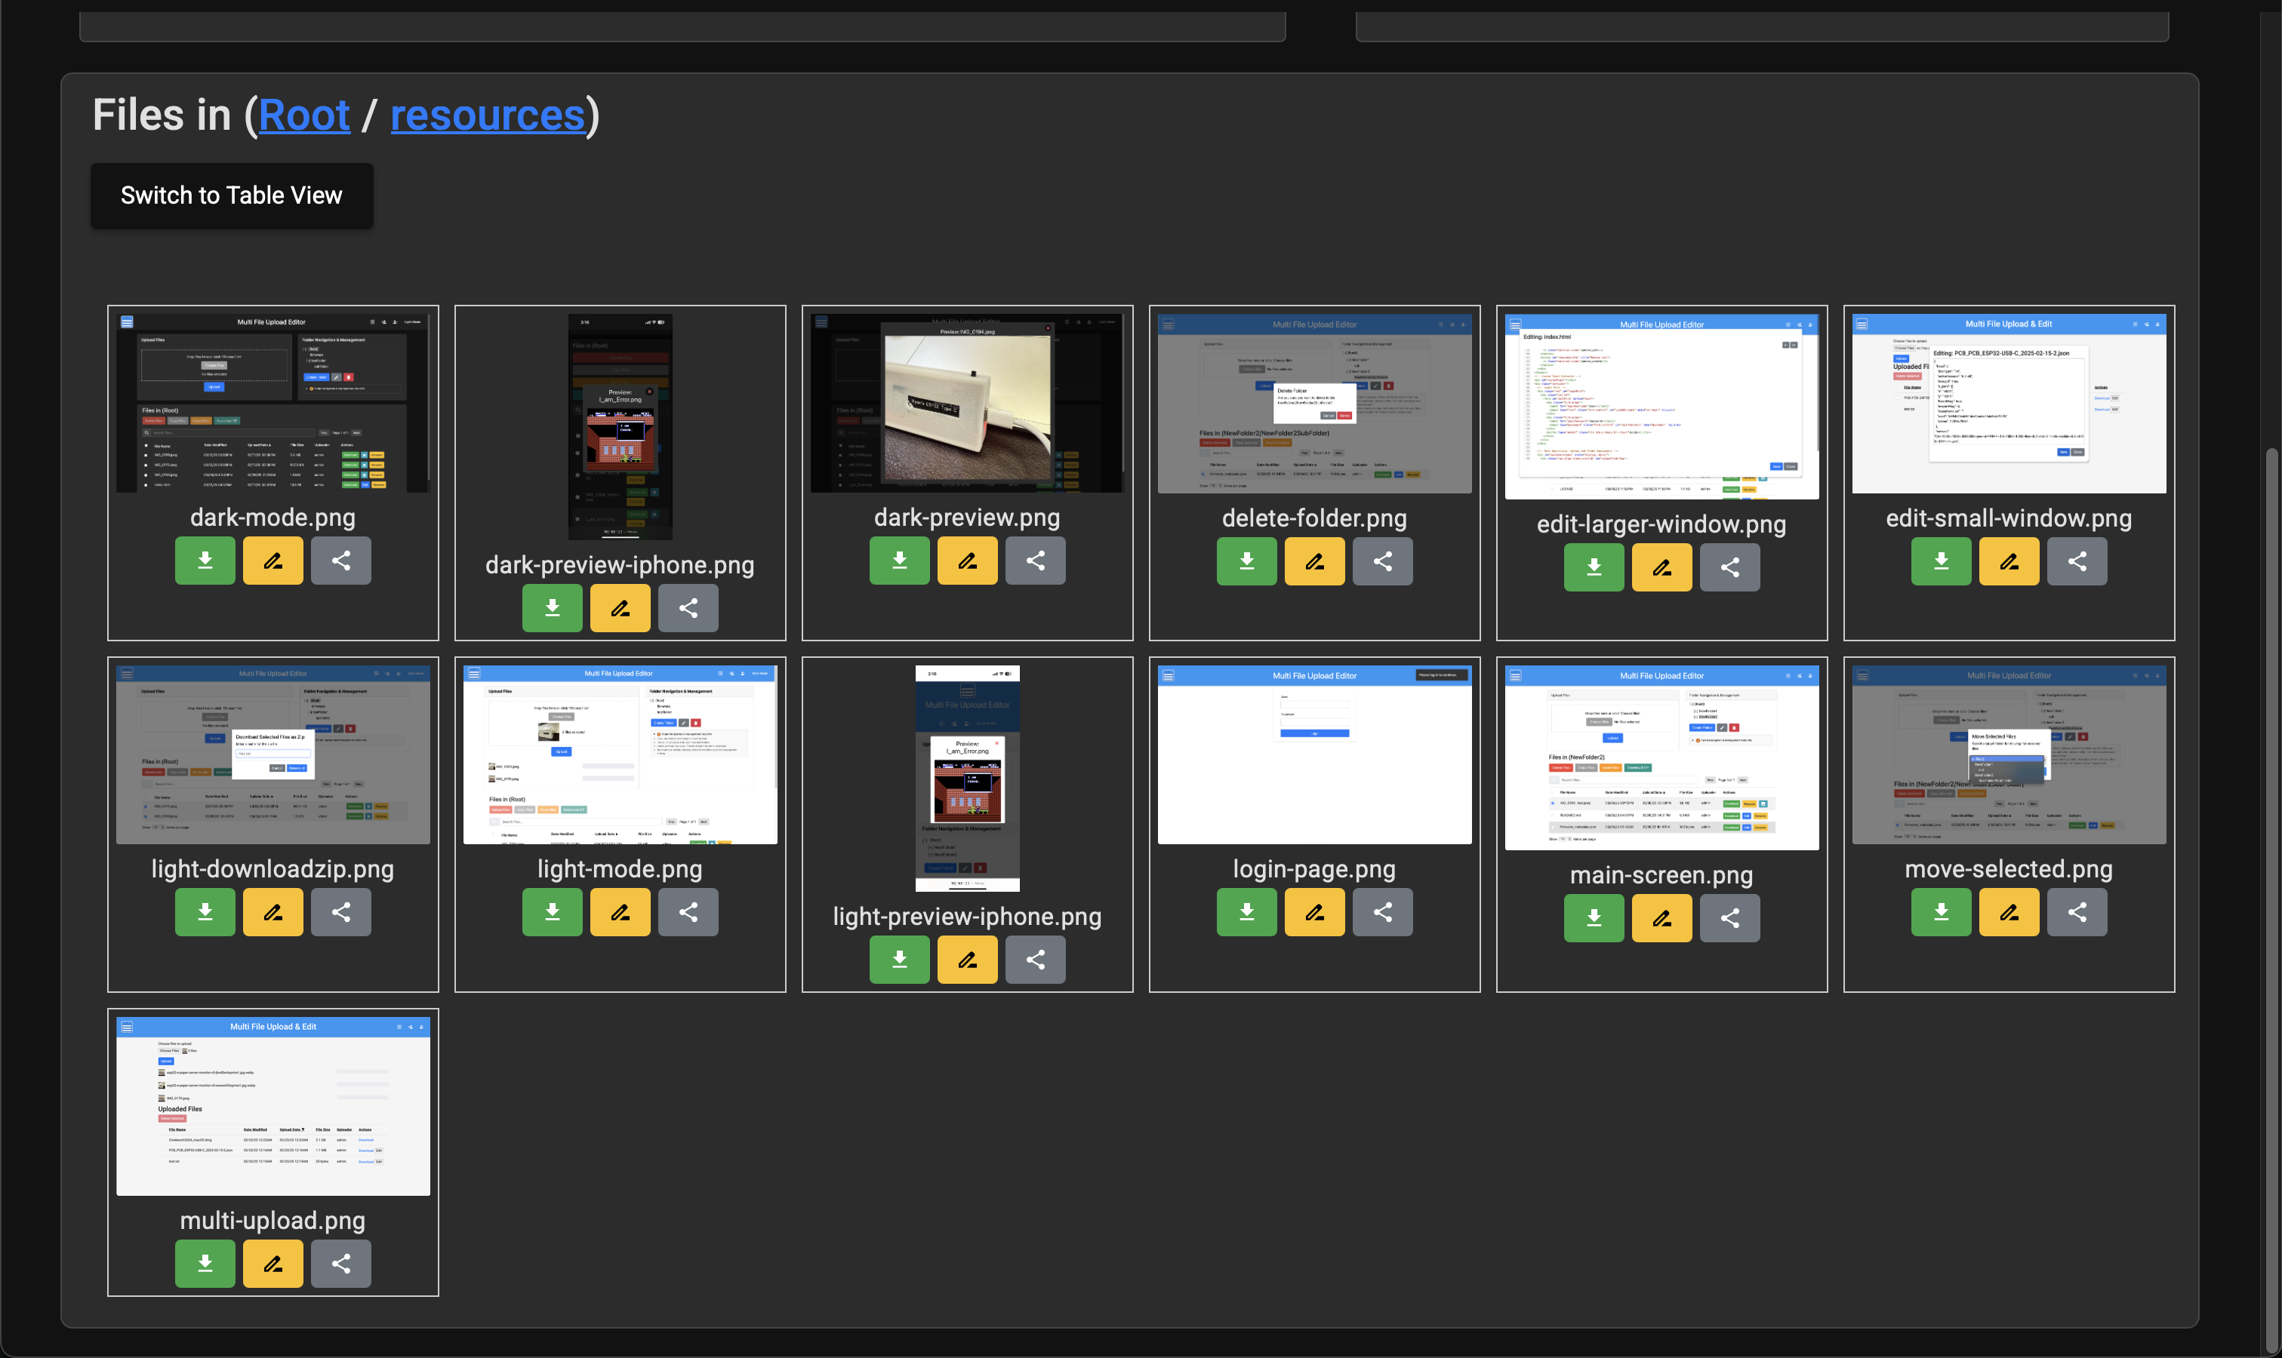Navigate to Root folder link
The image size is (2282, 1358).
[x=304, y=115]
